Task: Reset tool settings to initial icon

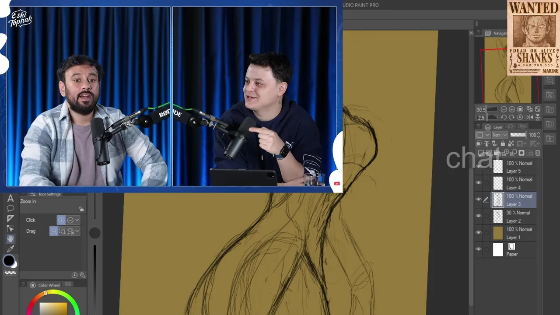Action: pyautogui.click(x=74, y=275)
